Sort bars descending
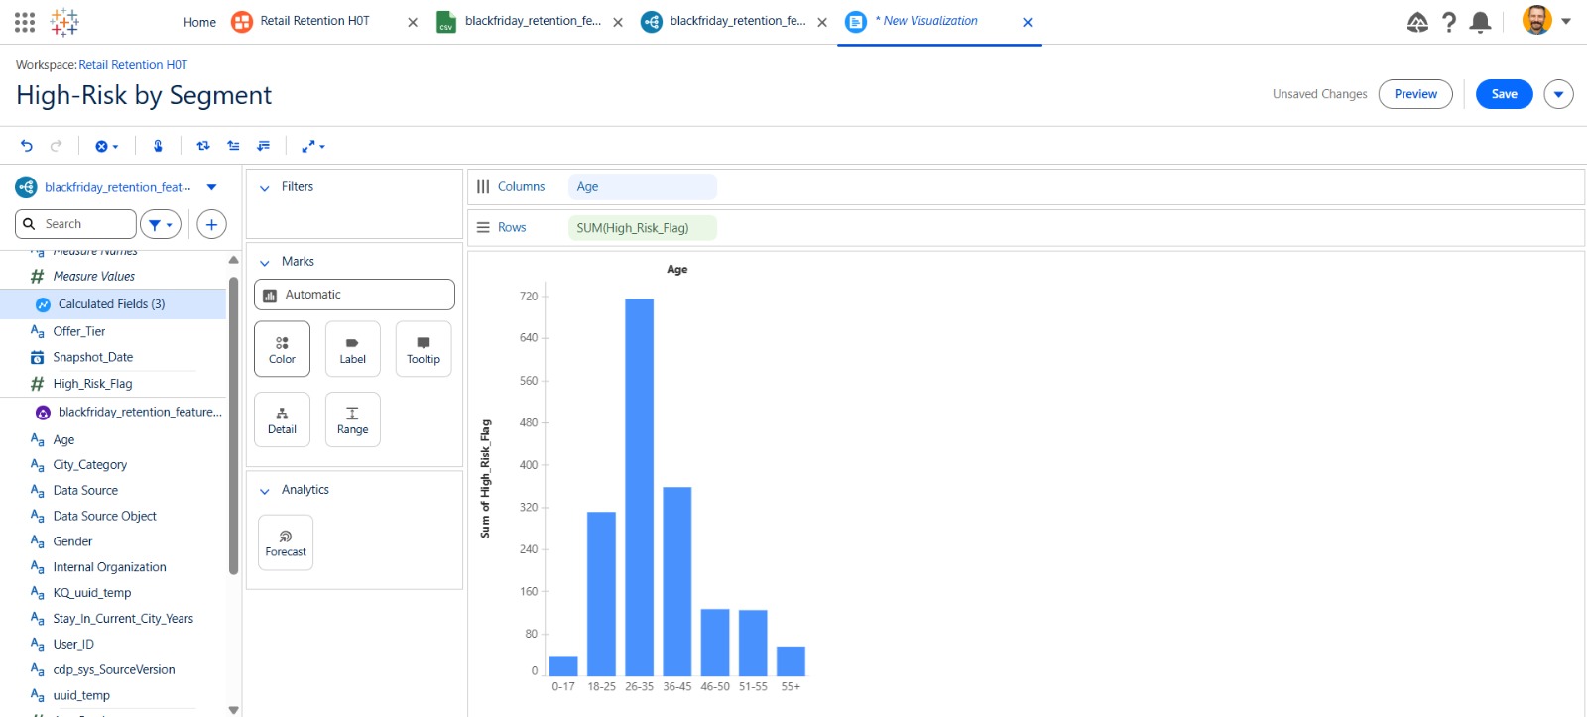The height and width of the screenshot is (717, 1587). pos(264,146)
